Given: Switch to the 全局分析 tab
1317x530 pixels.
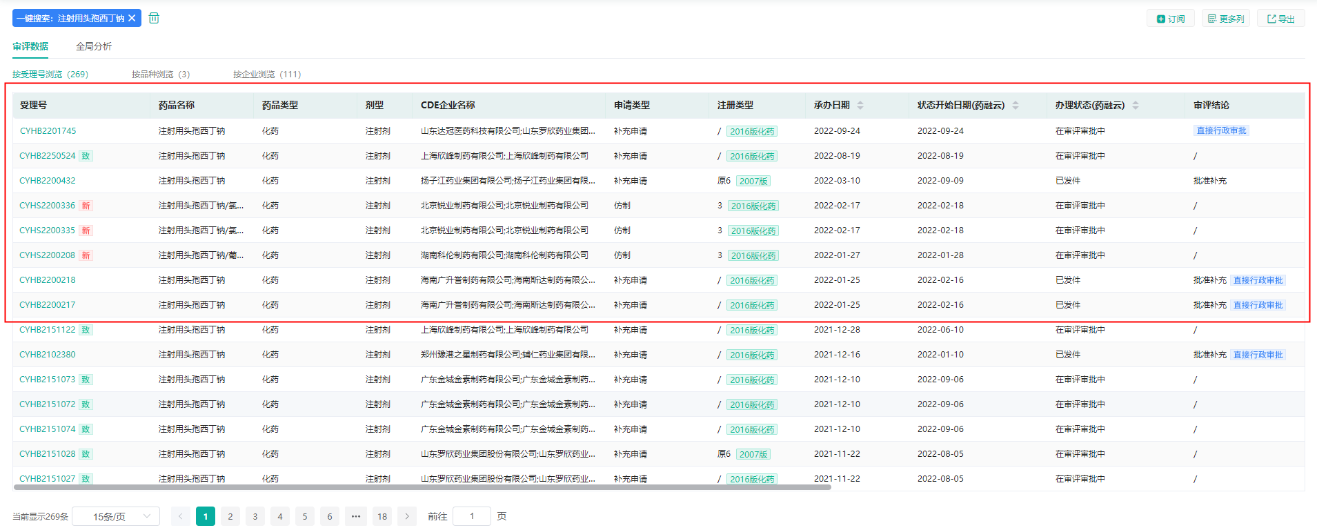Looking at the screenshot, I should (x=94, y=46).
